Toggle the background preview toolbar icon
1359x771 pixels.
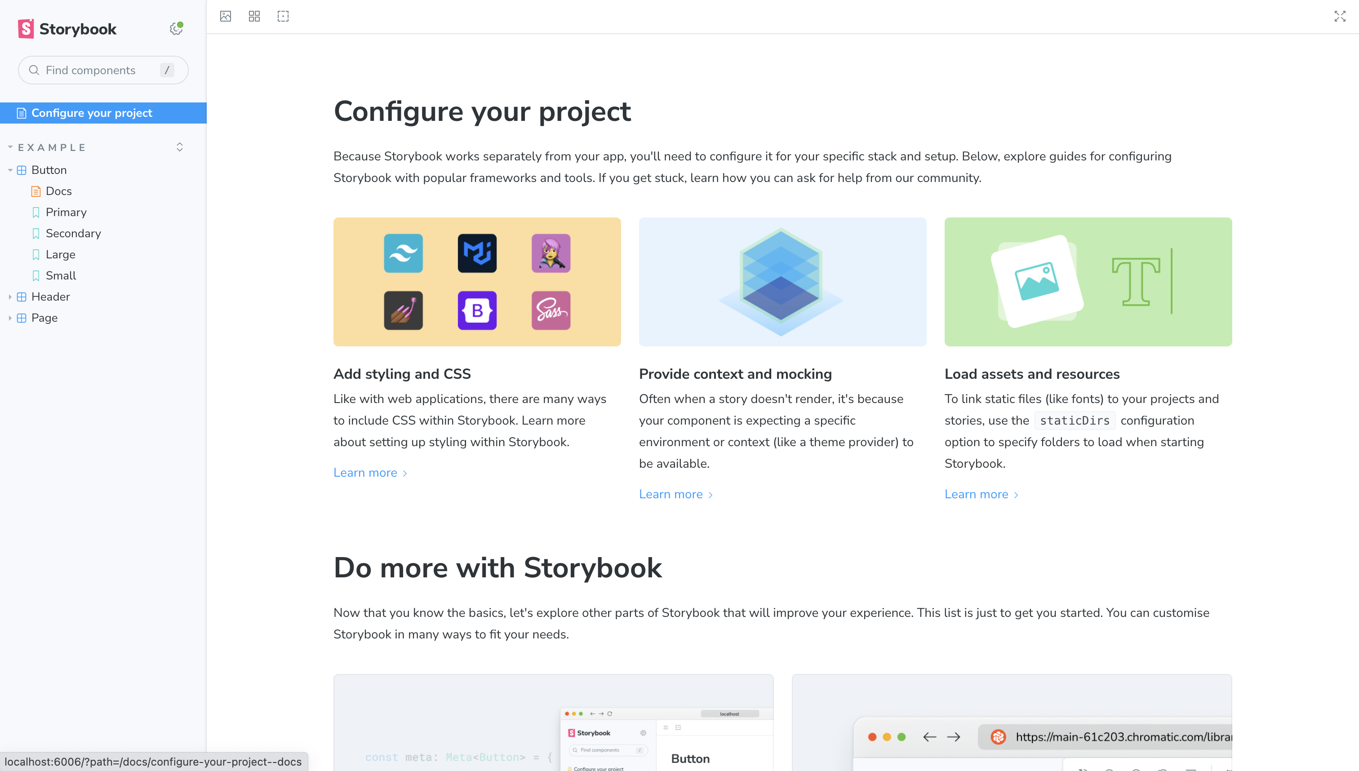226,17
